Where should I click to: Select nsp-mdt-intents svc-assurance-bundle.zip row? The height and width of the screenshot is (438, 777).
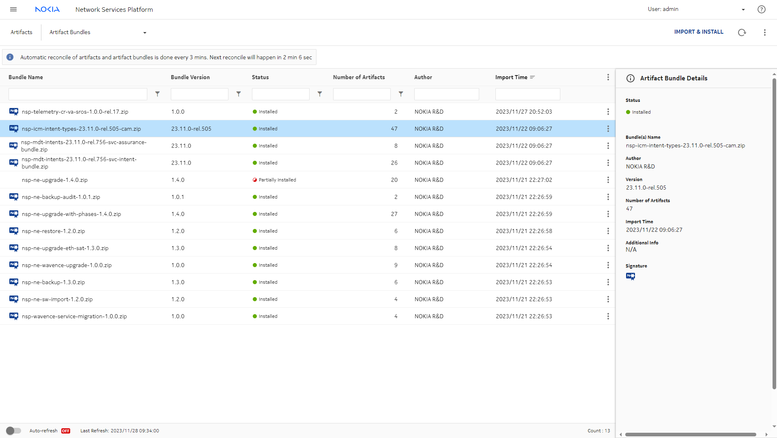308,146
